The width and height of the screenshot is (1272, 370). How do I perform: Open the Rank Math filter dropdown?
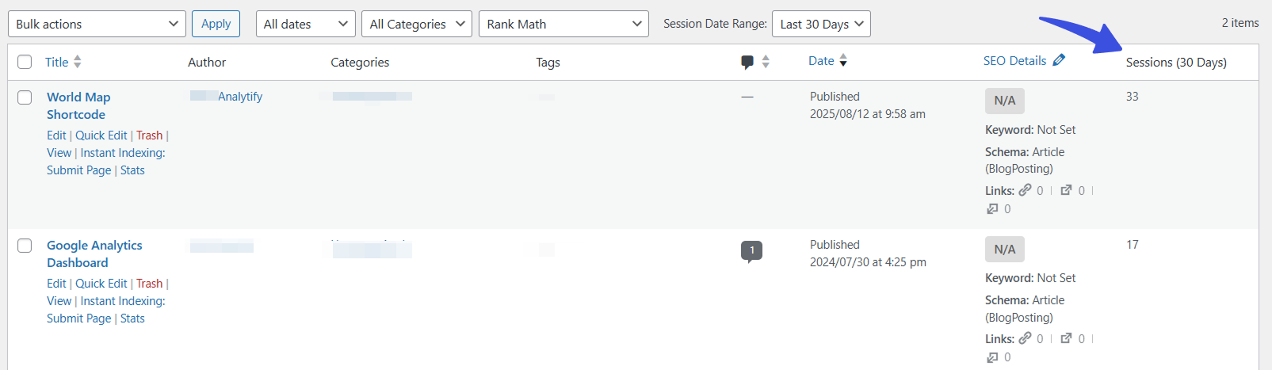(563, 24)
